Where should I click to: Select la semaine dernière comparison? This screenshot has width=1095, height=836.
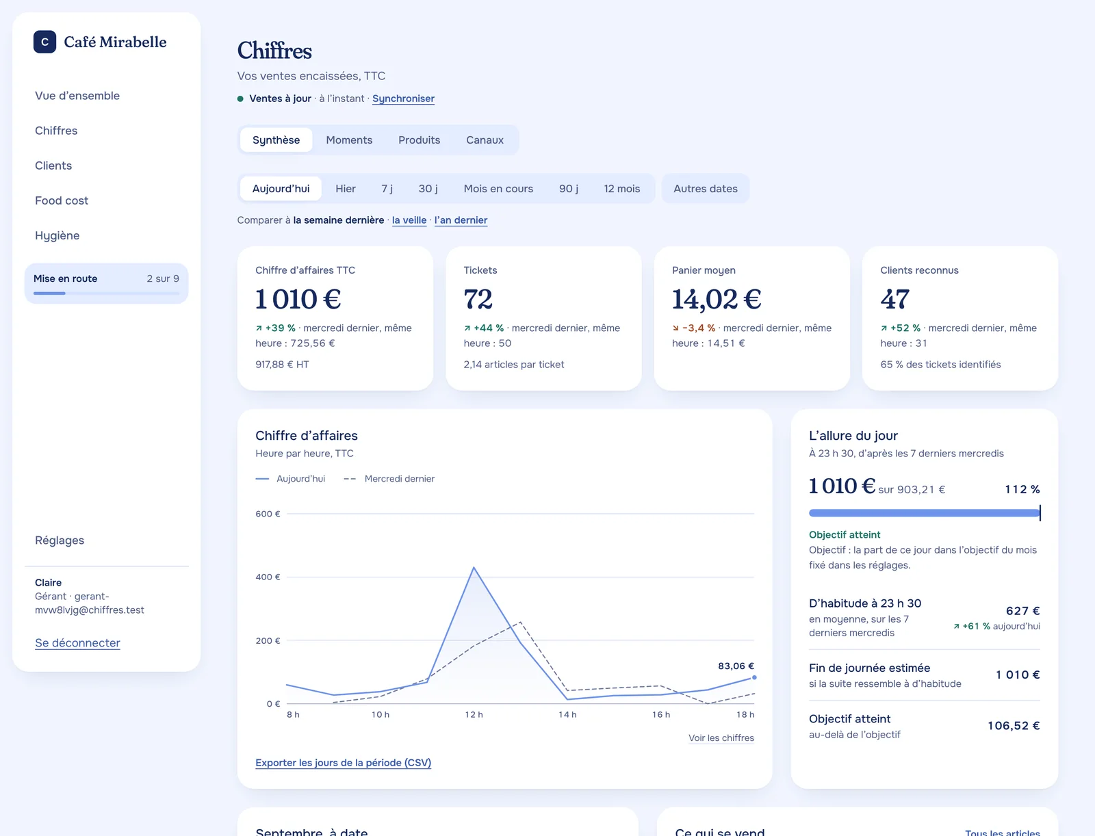tap(339, 220)
